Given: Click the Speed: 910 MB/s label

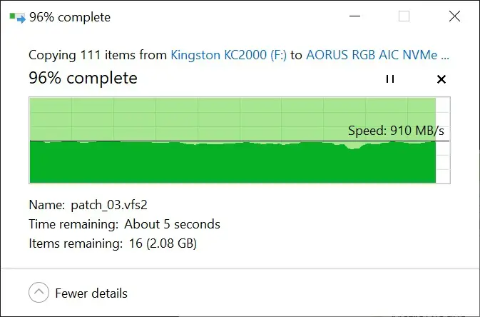Looking at the screenshot, I should pyautogui.click(x=396, y=131).
